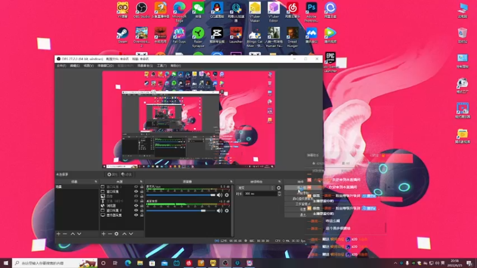Undock the Audio Mixer panel via header icon
Screen dimensions: 477x268
tap(231, 182)
